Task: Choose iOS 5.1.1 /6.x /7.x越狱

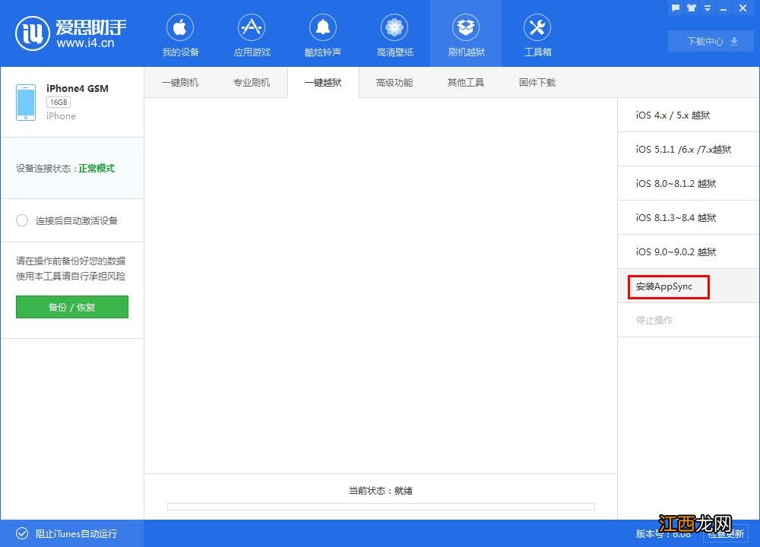Action: click(689, 149)
